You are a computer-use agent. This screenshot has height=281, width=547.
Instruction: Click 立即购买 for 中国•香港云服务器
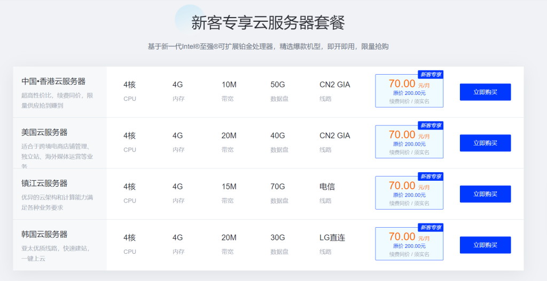tap(485, 92)
